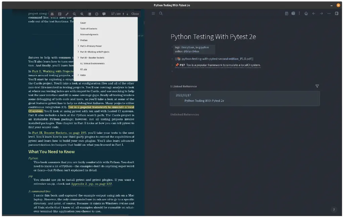
Task: Expand the Part II—Working with Projects chevron
Action: 78,52
